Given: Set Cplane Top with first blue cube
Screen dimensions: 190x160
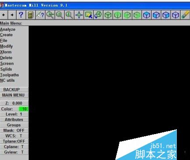Looking at the screenshot, I should (x=147, y=15).
